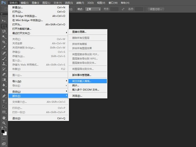The width and height of the screenshot is (196, 147).
Task: Open the 滤镜(T) menu
Action: point(80,3)
